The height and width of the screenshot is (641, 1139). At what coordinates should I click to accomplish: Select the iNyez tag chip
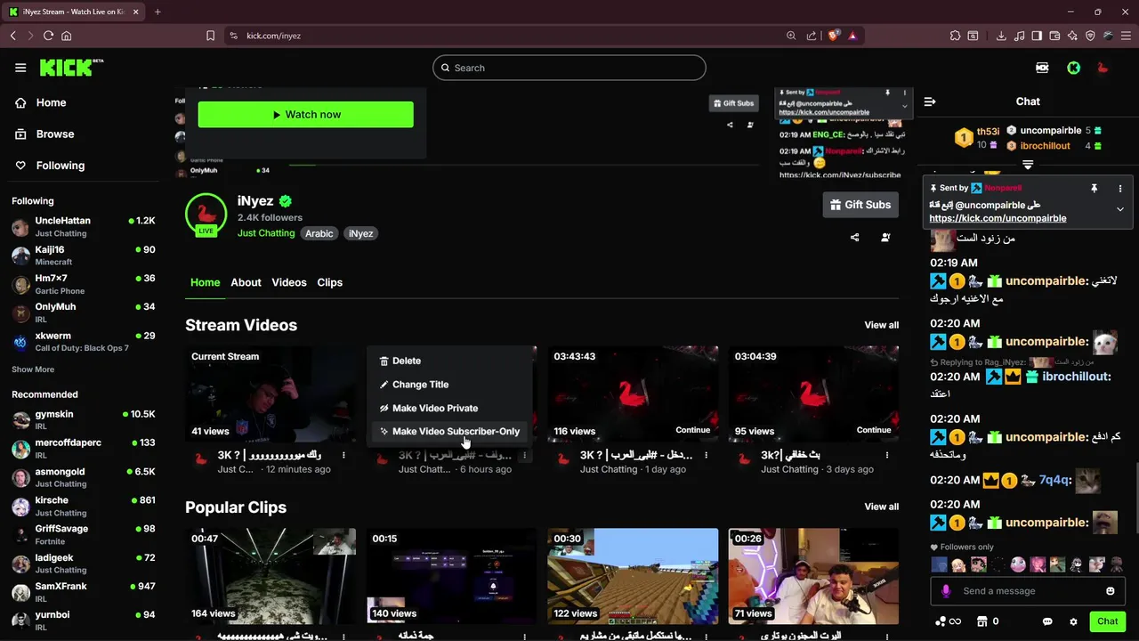[360, 233]
